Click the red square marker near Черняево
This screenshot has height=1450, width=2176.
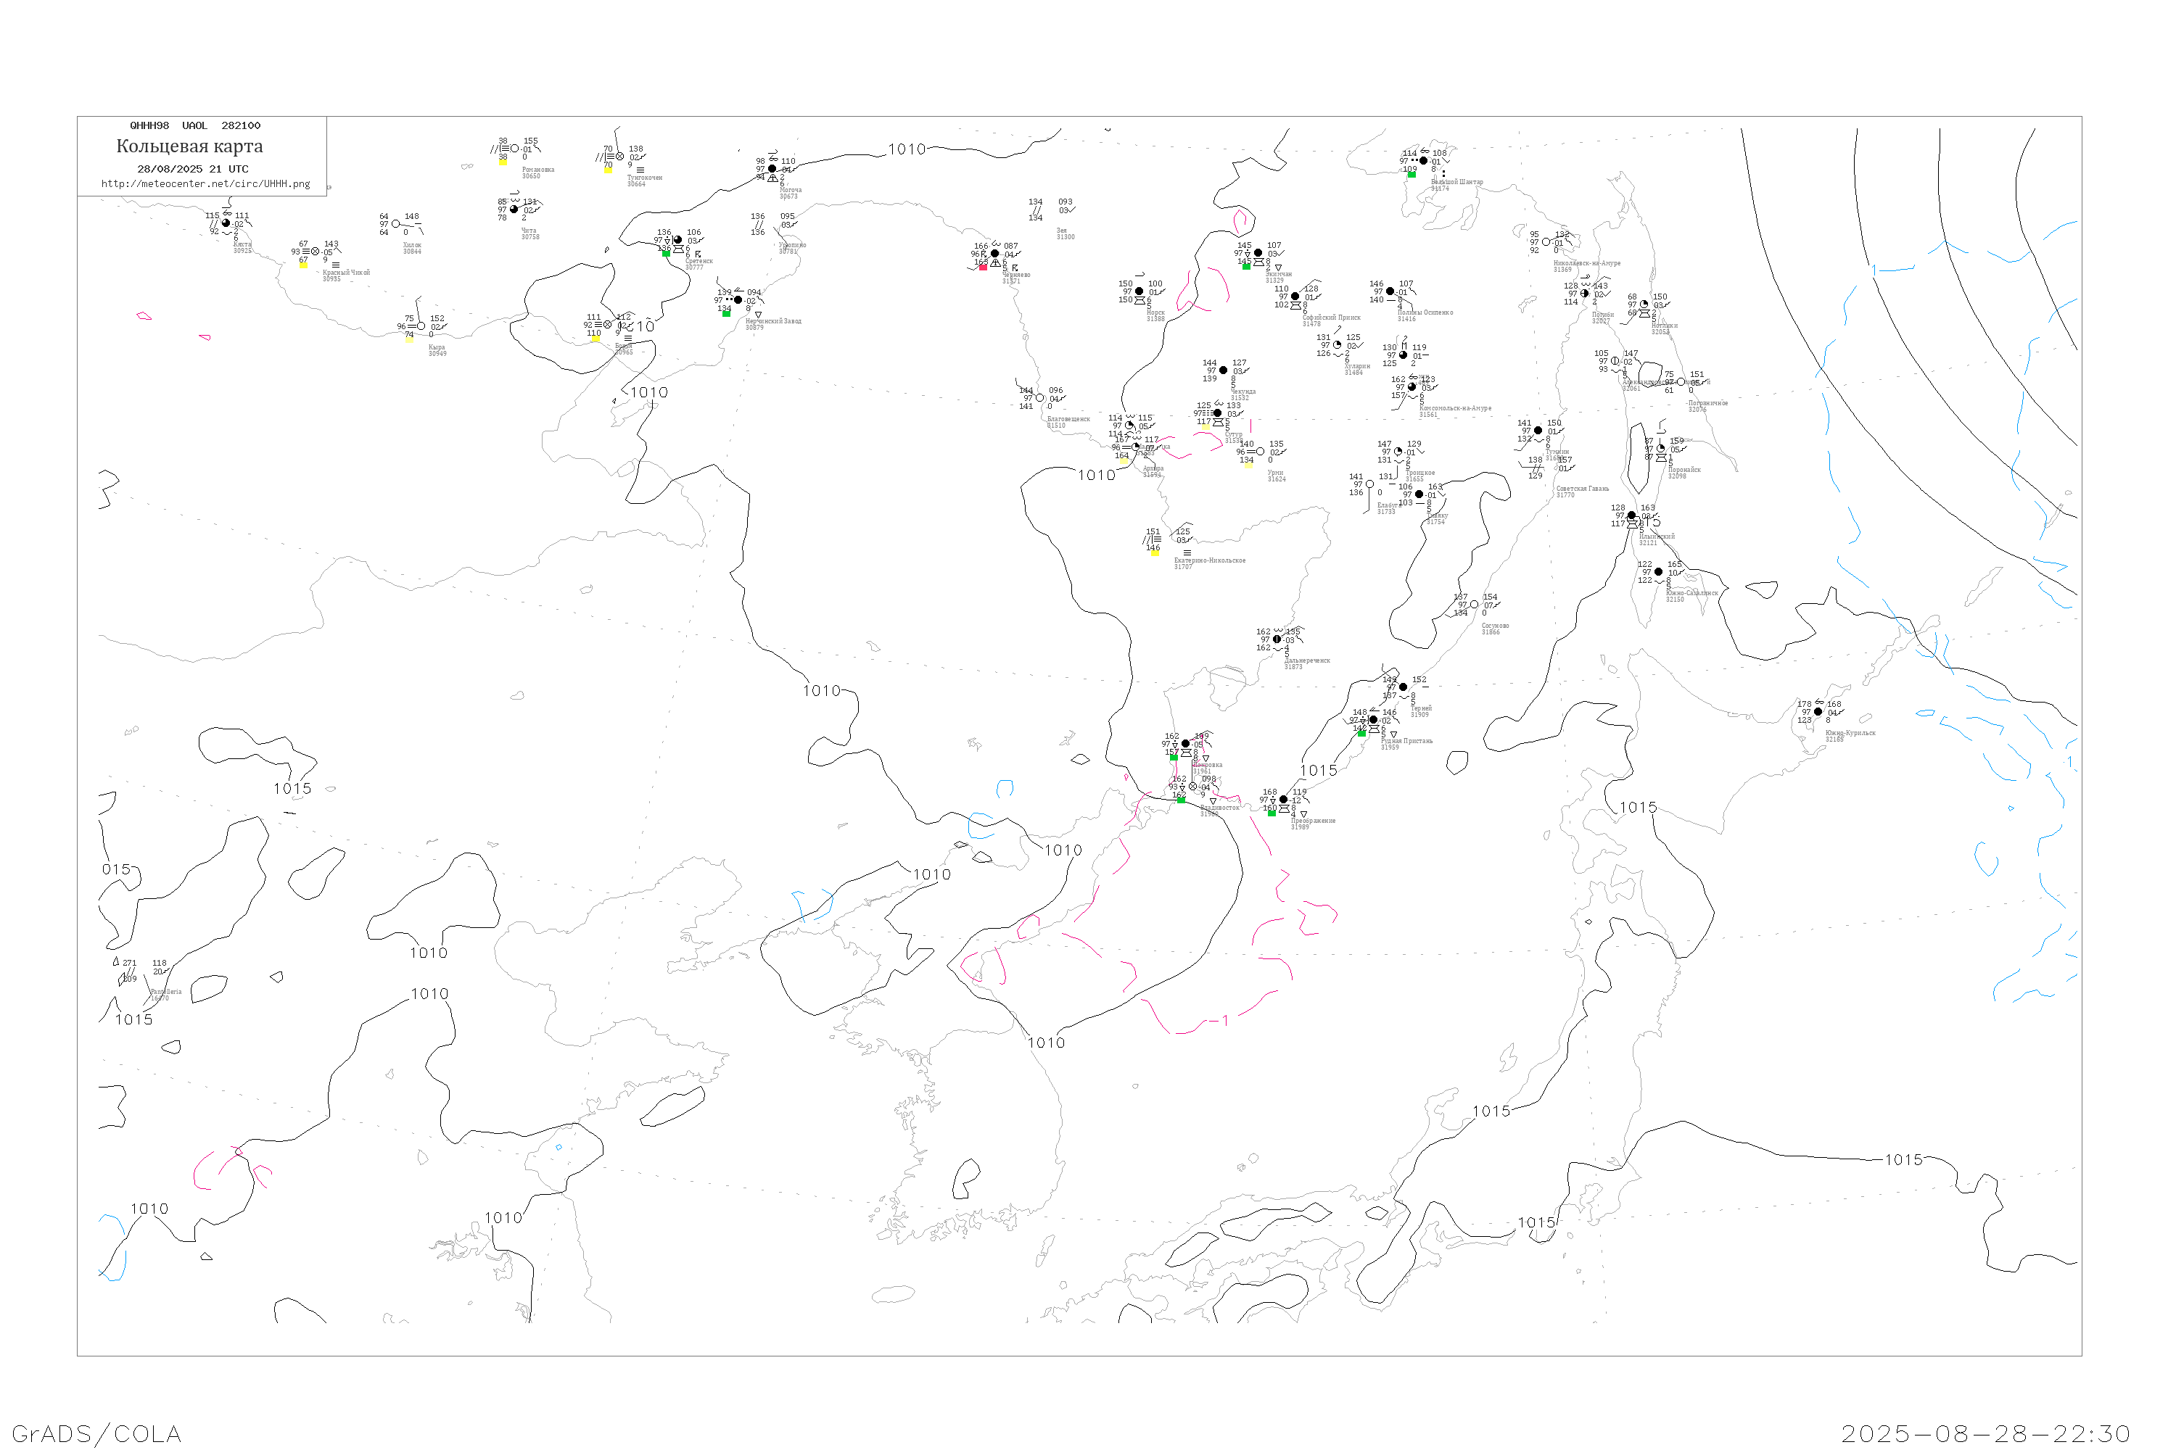pyautogui.click(x=983, y=268)
